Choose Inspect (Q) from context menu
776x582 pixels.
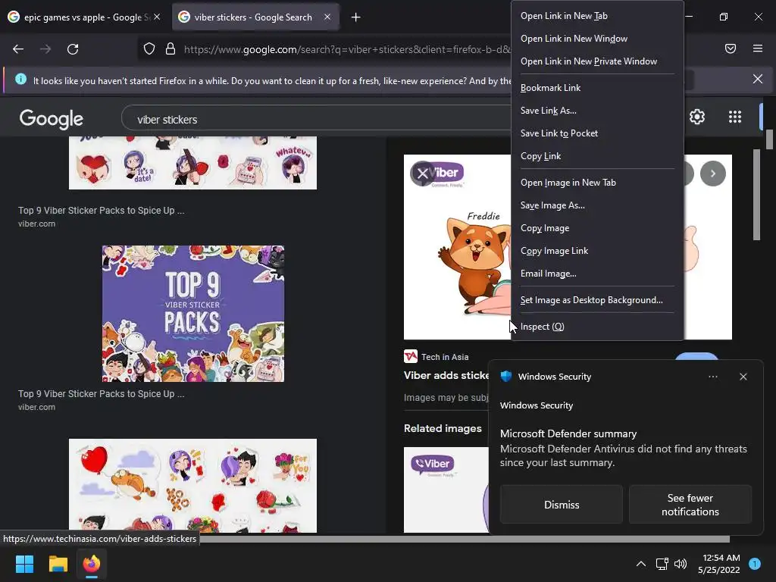click(x=597, y=327)
